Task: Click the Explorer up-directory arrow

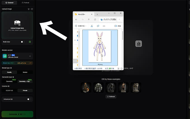Action: 89,19
